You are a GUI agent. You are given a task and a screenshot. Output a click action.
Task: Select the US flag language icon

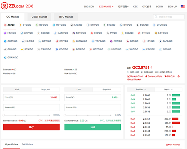pos(183,6)
